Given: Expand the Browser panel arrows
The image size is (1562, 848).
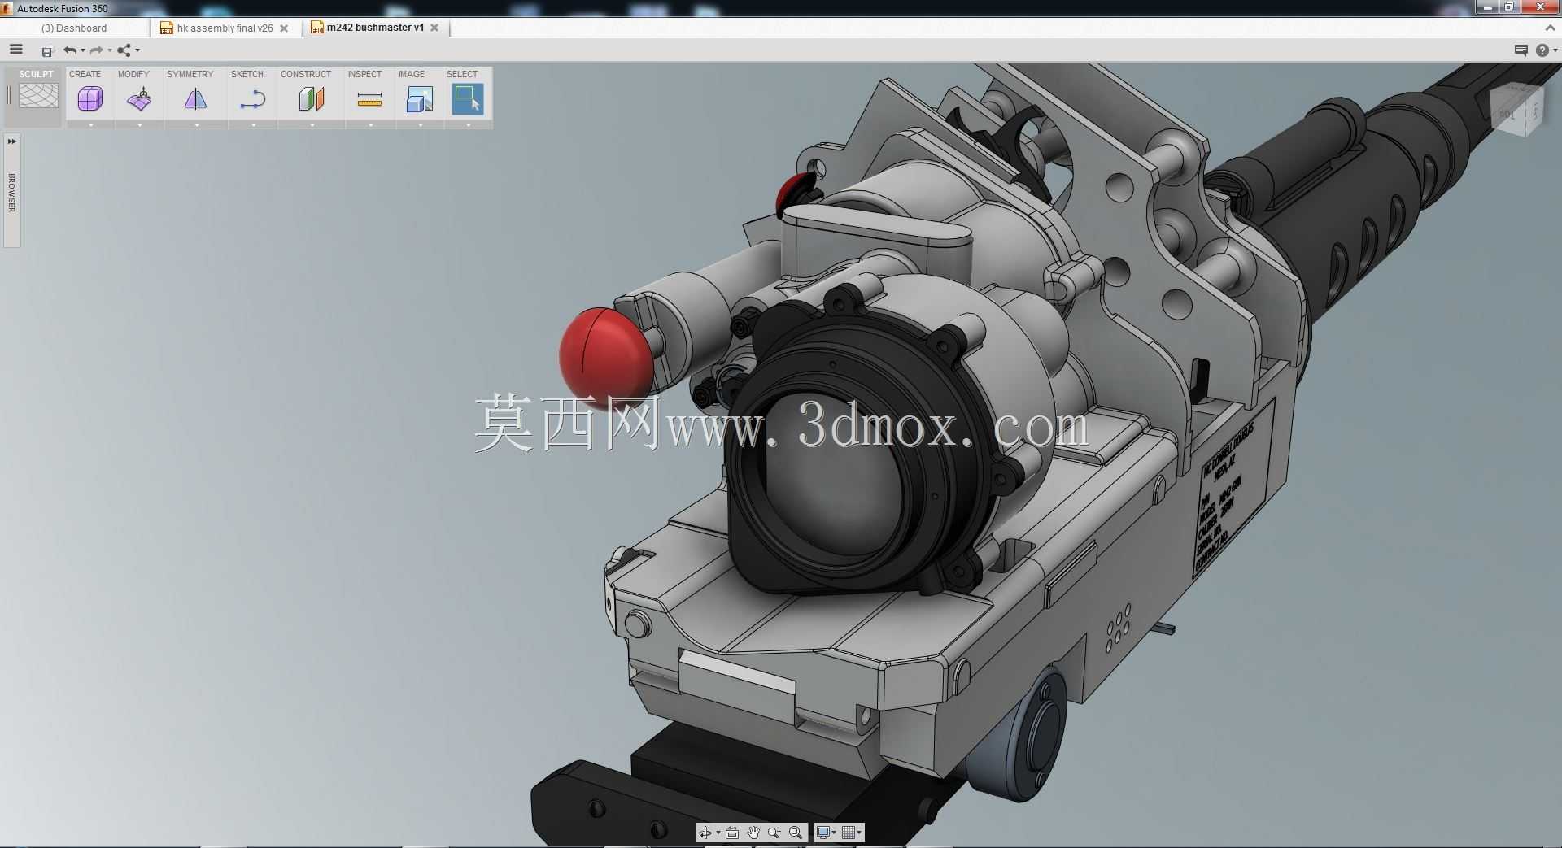Looking at the screenshot, I should click(x=12, y=141).
